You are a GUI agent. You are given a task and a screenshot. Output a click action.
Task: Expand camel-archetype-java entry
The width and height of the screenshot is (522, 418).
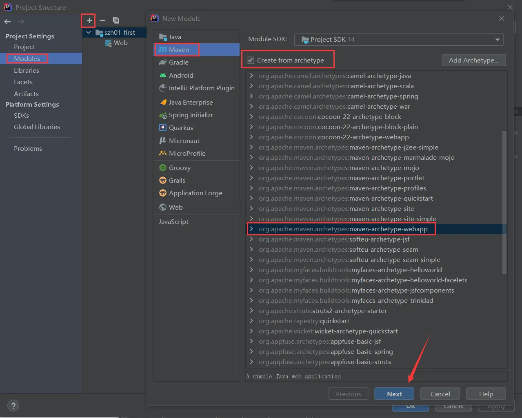(x=251, y=76)
